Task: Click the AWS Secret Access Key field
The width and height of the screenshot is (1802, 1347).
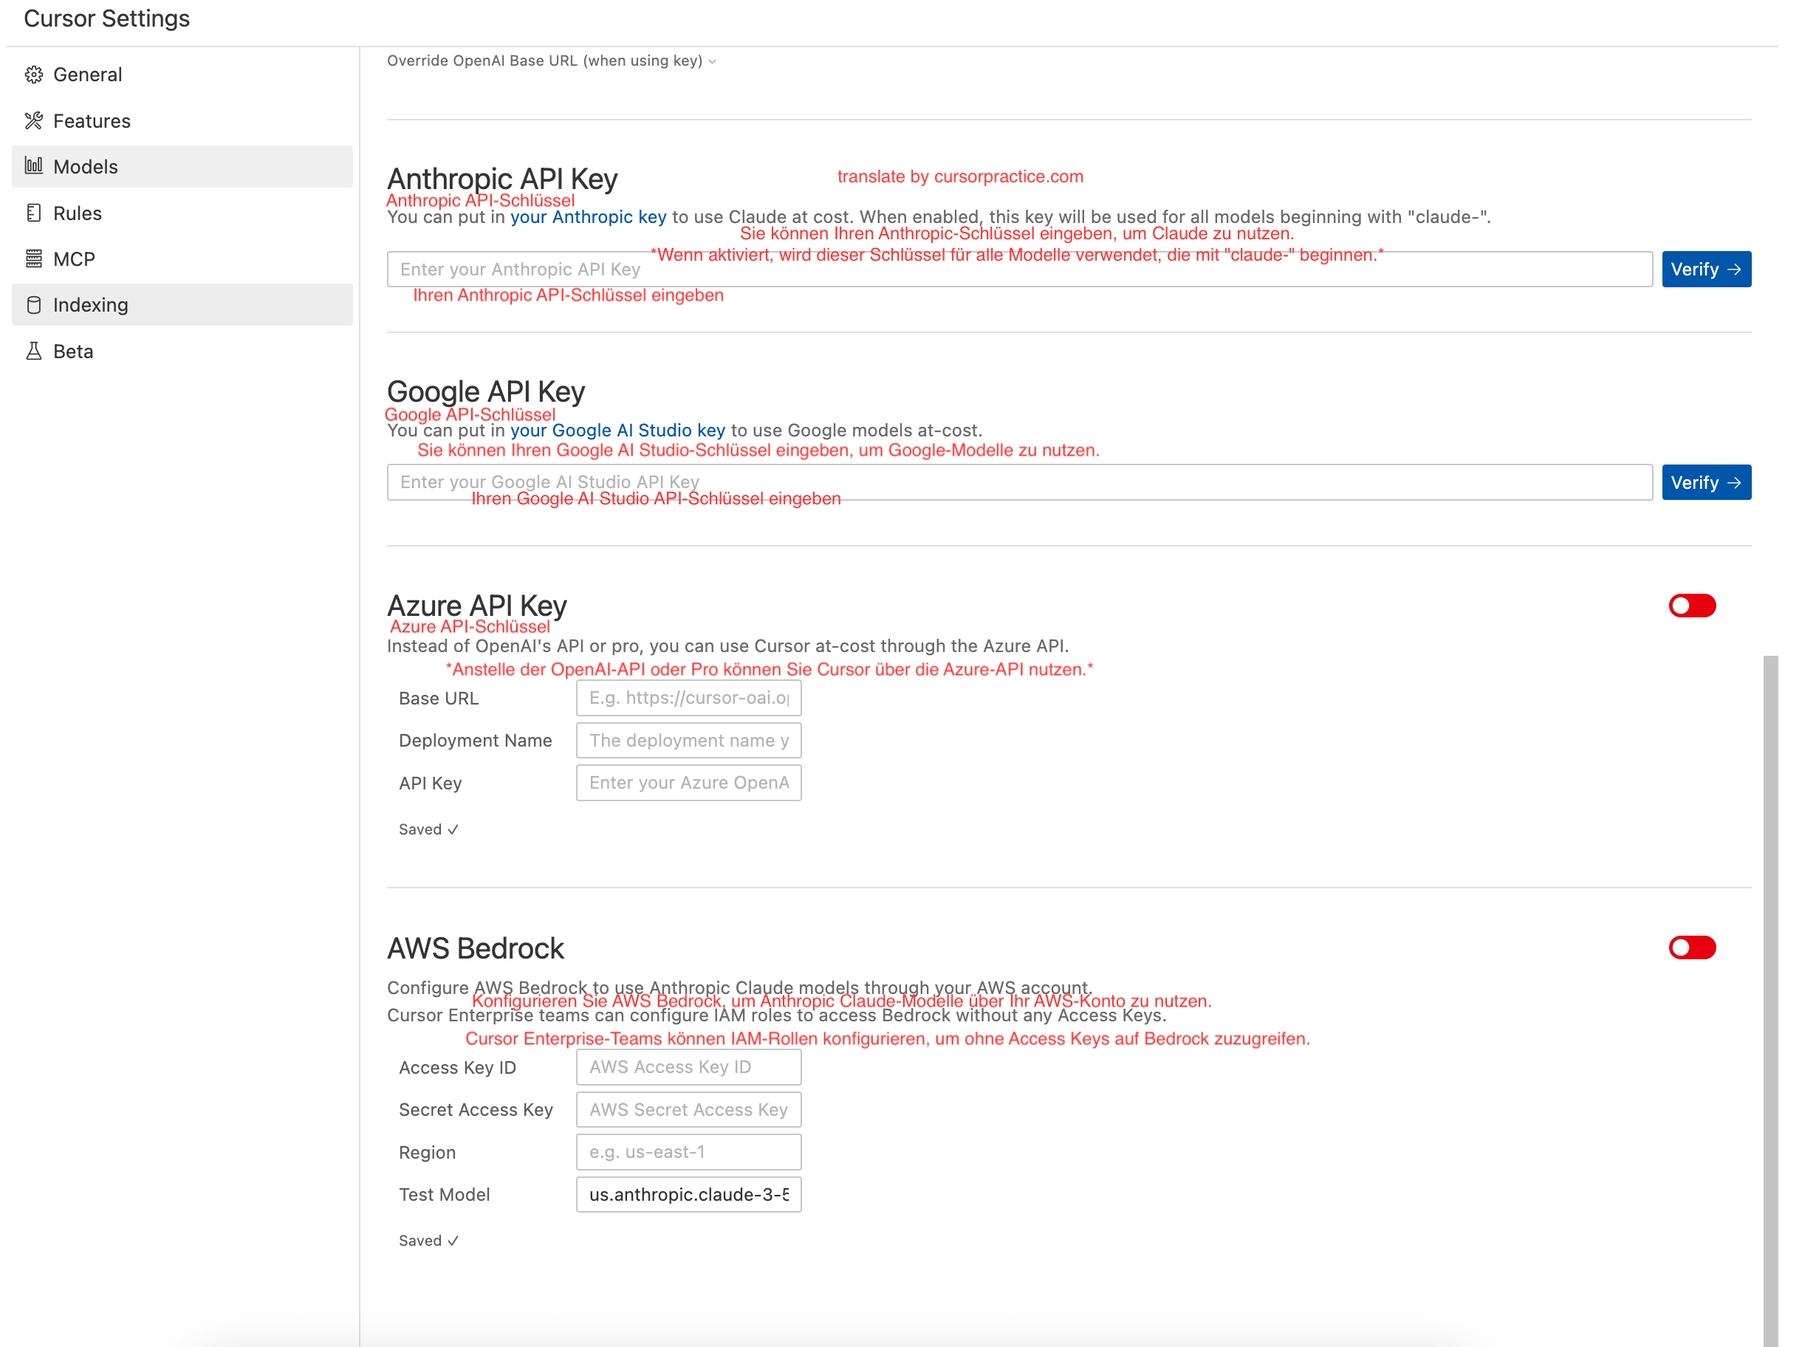Action: point(688,1109)
